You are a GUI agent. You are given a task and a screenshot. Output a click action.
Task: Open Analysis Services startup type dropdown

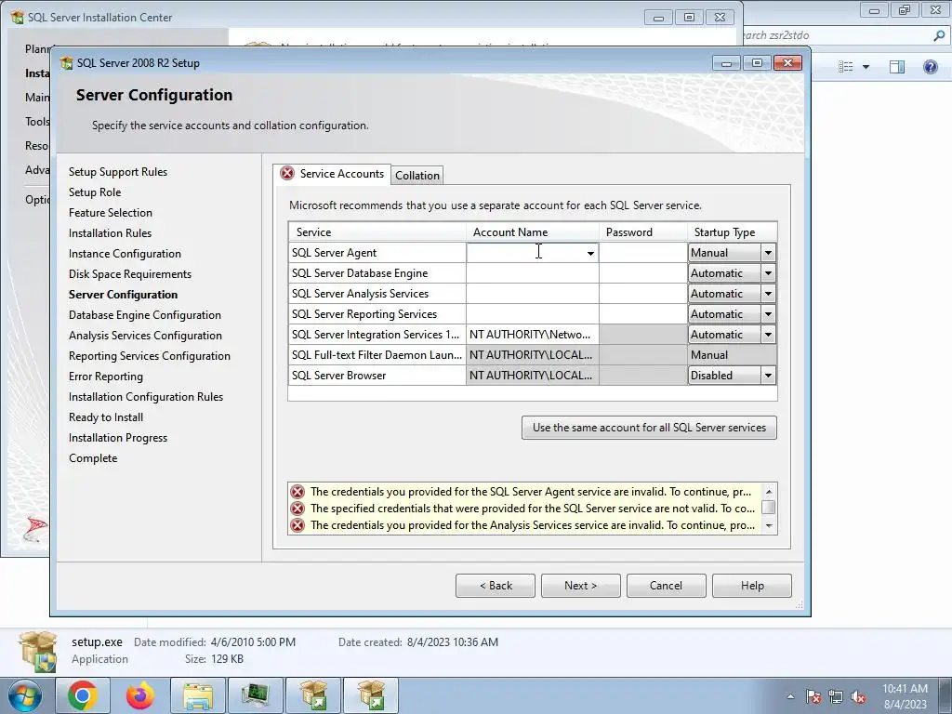768,294
